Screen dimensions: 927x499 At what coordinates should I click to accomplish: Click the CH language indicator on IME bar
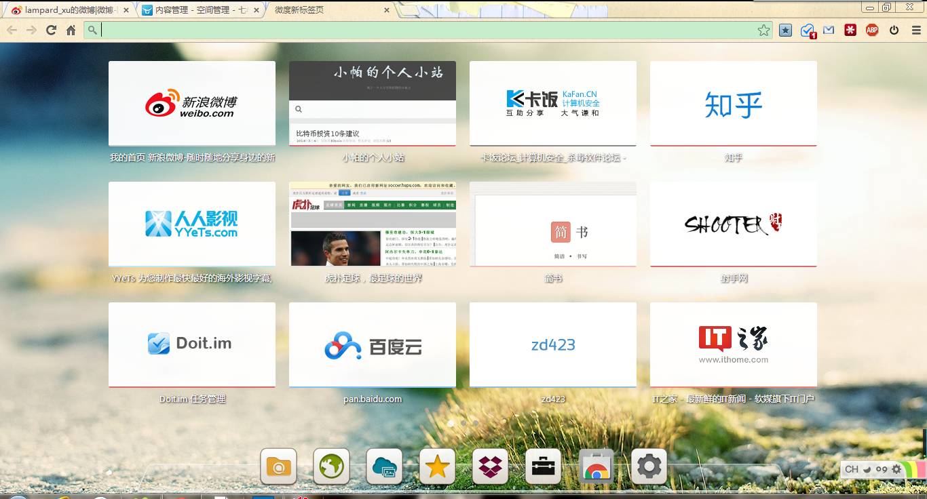click(x=852, y=469)
